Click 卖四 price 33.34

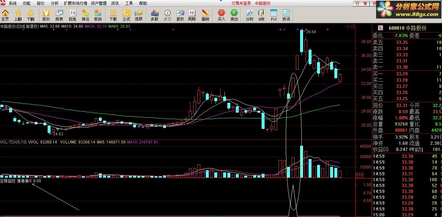click(x=402, y=48)
